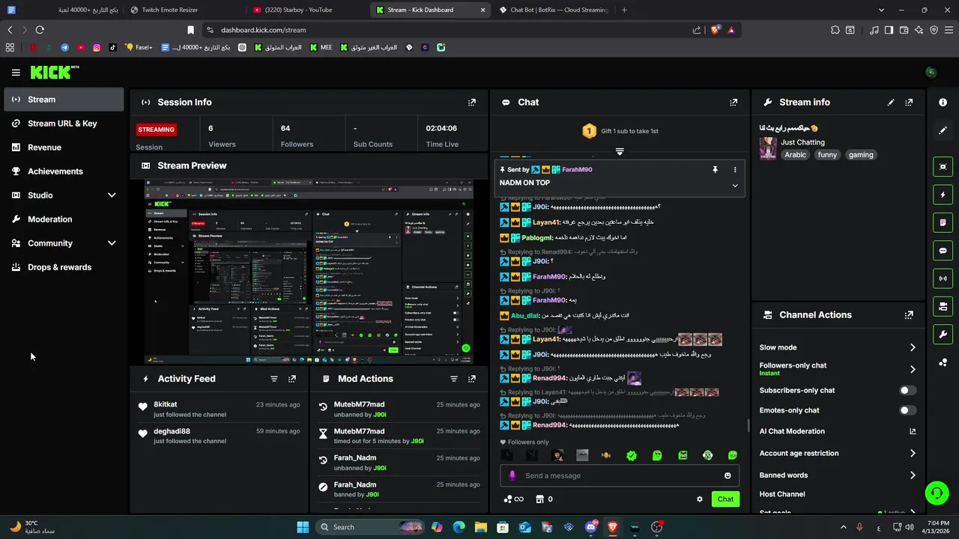Click the green Chat send button
Image resolution: width=959 pixels, height=539 pixels.
point(725,499)
